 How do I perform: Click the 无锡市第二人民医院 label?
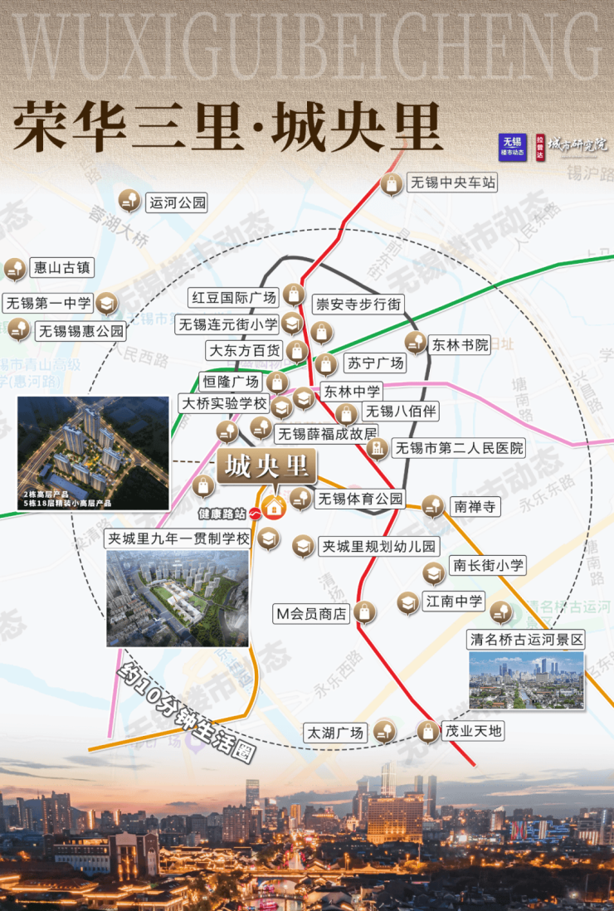point(459,448)
